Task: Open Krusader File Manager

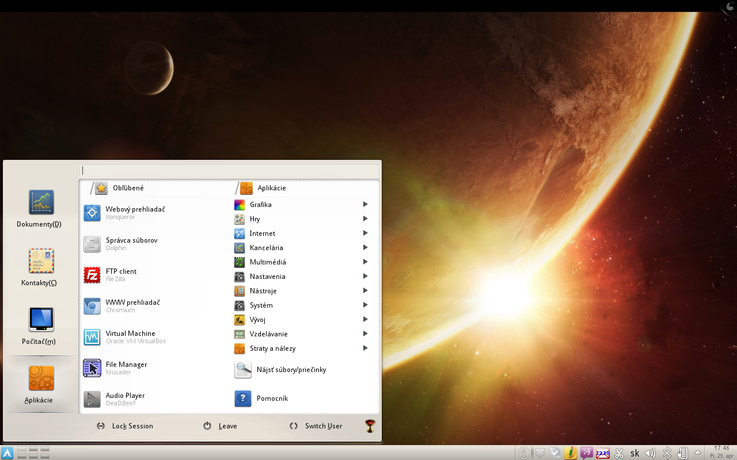Action: click(x=155, y=368)
